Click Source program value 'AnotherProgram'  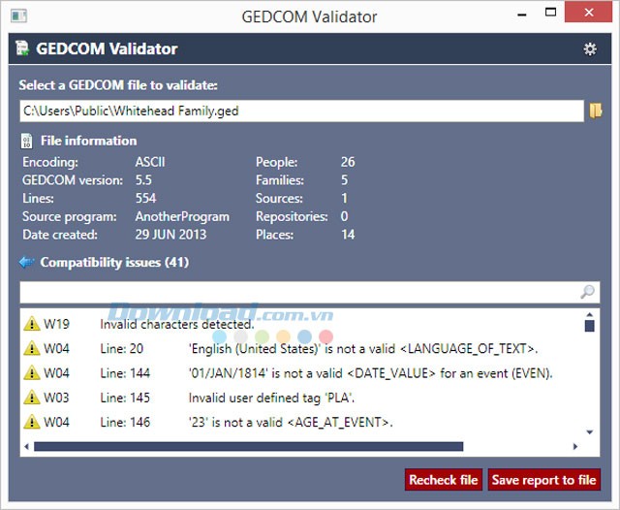coord(182,216)
